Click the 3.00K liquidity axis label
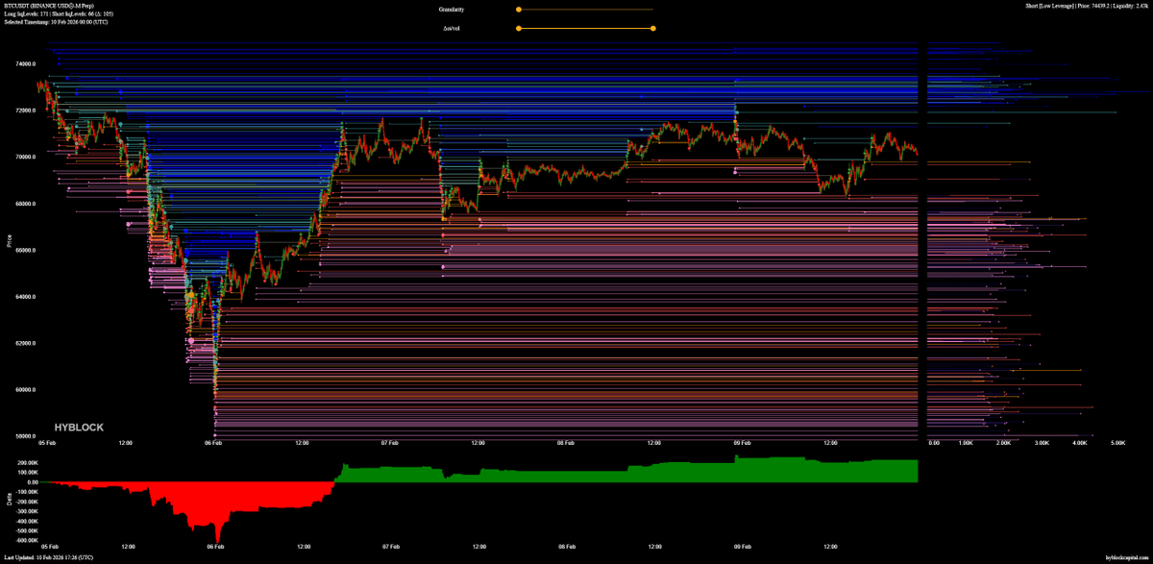Viewport: 1153px width, 564px height. click(x=1042, y=444)
